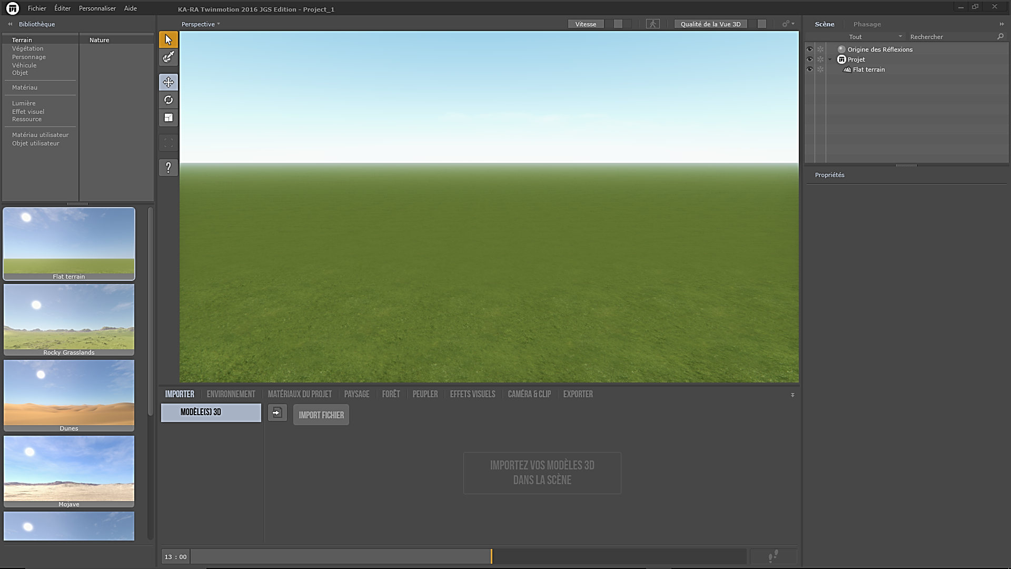Open the Matériau library category
The height and width of the screenshot is (569, 1011).
(25, 87)
